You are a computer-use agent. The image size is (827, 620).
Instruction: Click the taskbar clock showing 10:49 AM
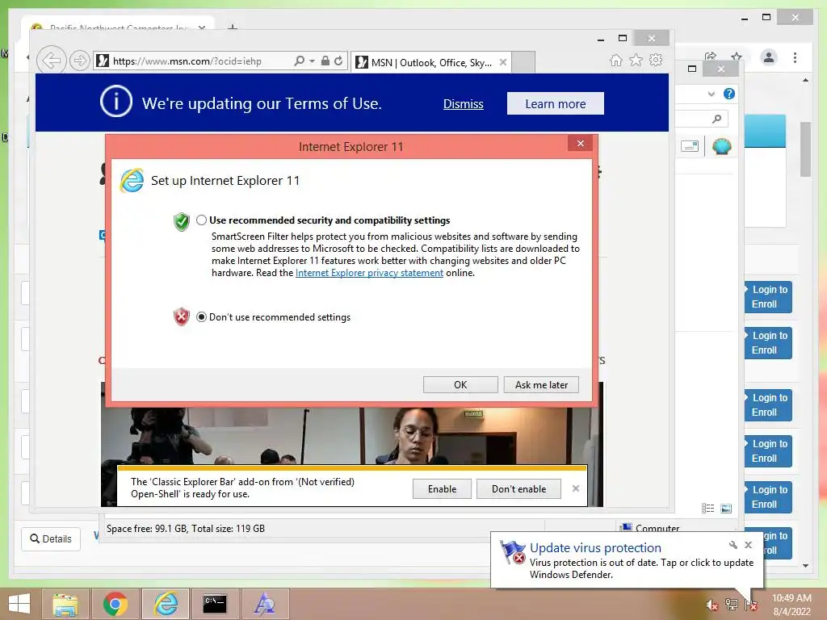pos(791,605)
